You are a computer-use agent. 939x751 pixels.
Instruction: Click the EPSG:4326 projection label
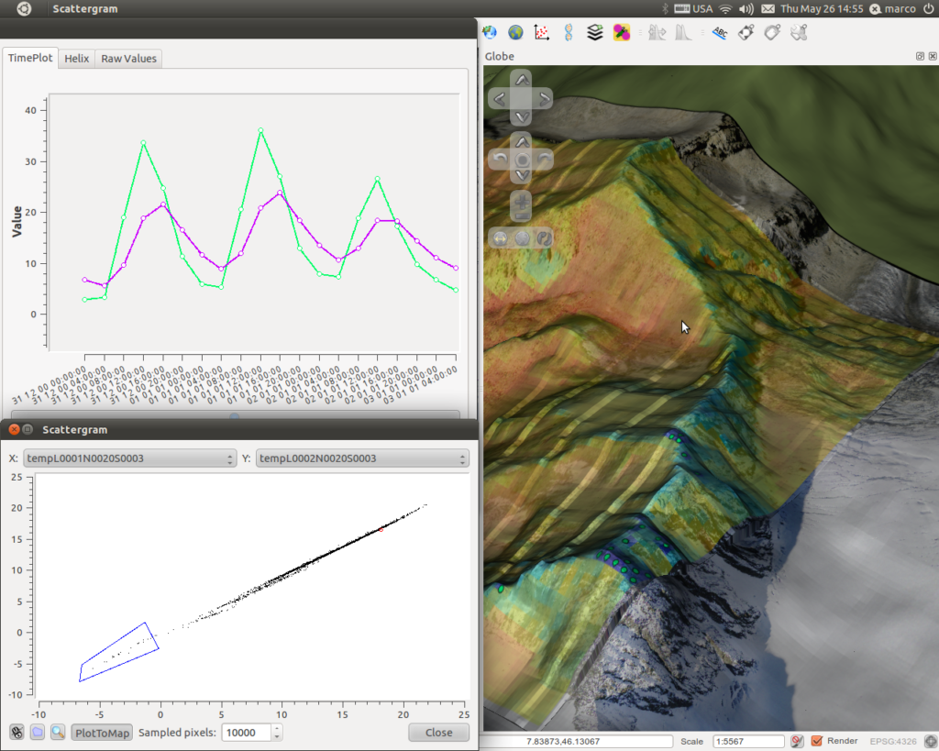click(x=893, y=742)
